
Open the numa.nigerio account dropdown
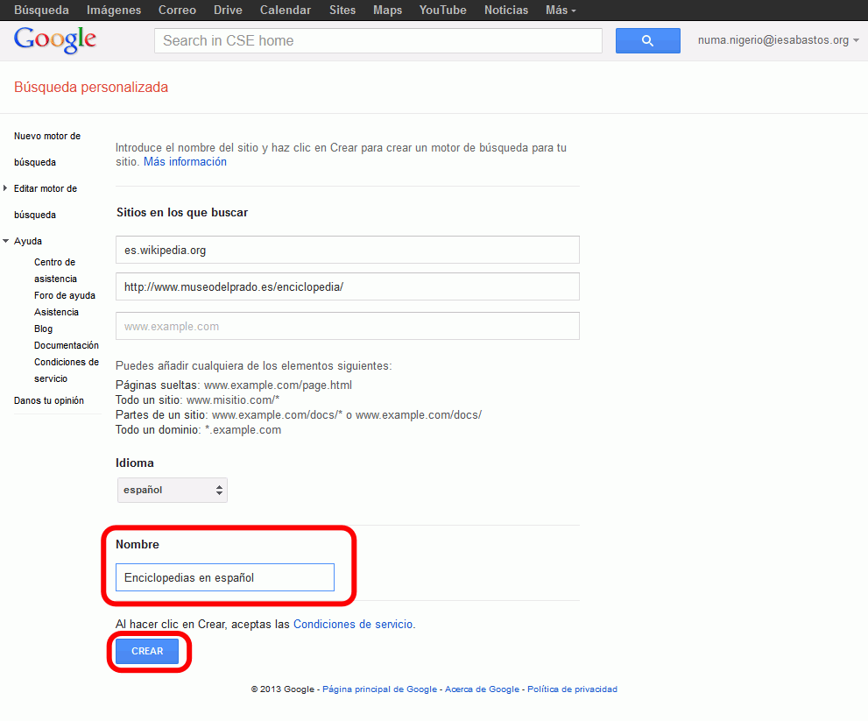(778, 40)
